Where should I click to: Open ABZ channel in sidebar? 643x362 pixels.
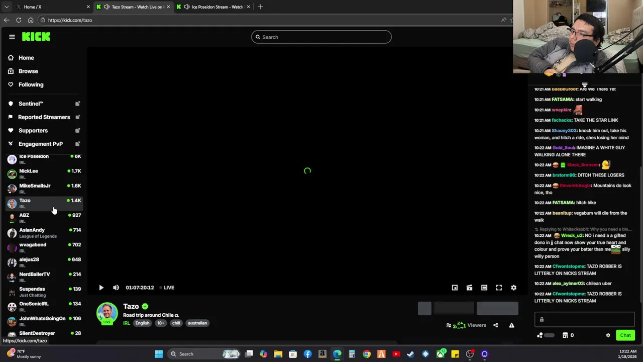tap(44, 218)
